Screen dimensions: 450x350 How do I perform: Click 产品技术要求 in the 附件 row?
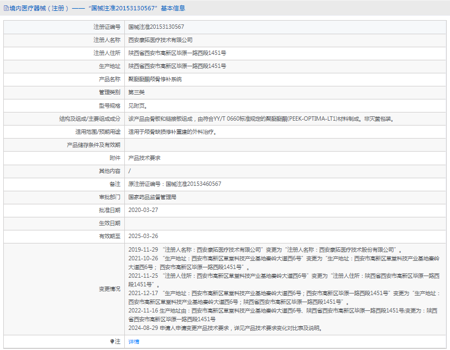click(144, 158)
